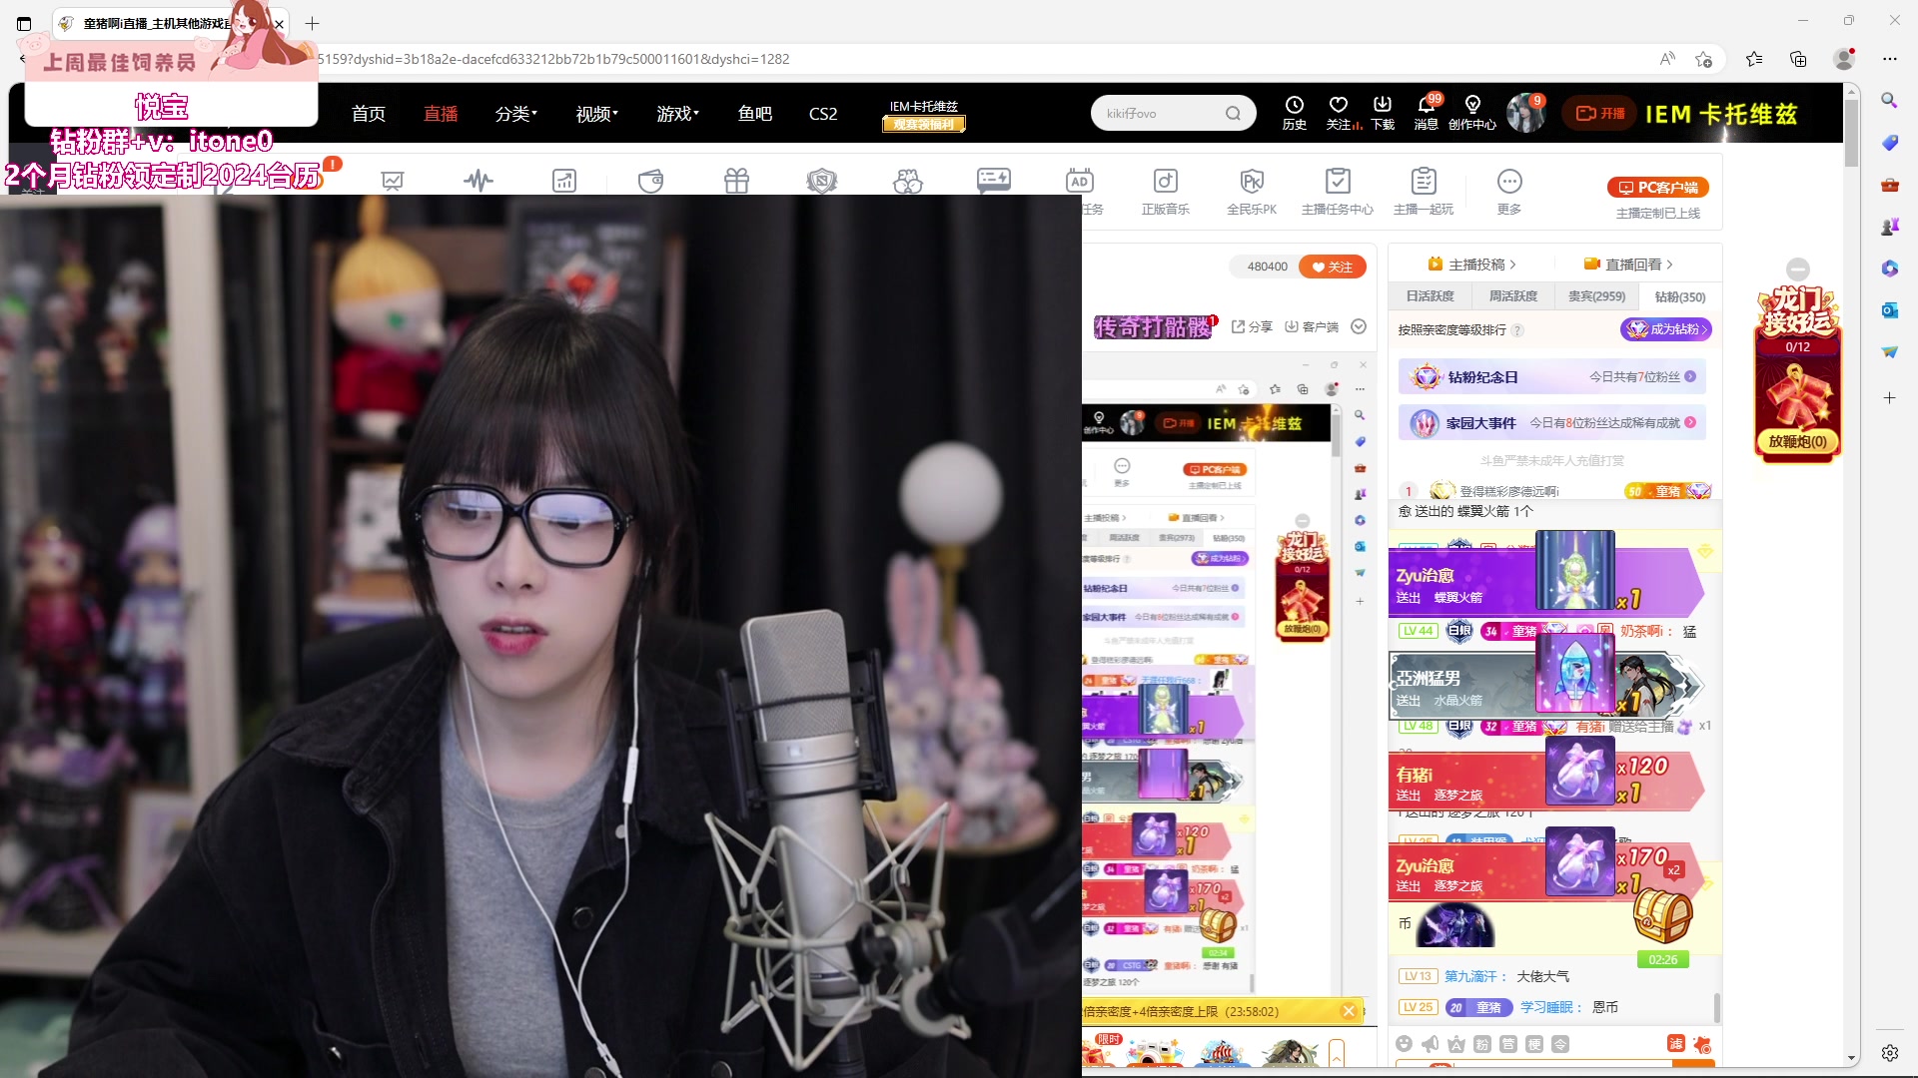Click the 放鞭炮(0) button
The width and height of the screenshot is (1918, 1078).
[1798, 438]
